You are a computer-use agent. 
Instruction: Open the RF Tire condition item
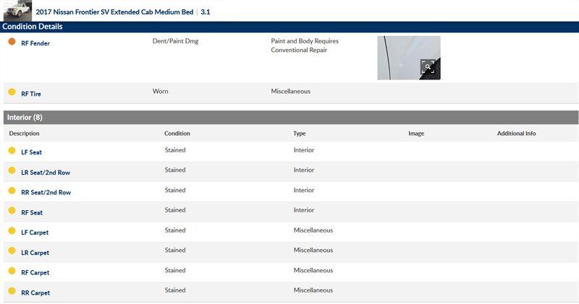coord(33,94)
